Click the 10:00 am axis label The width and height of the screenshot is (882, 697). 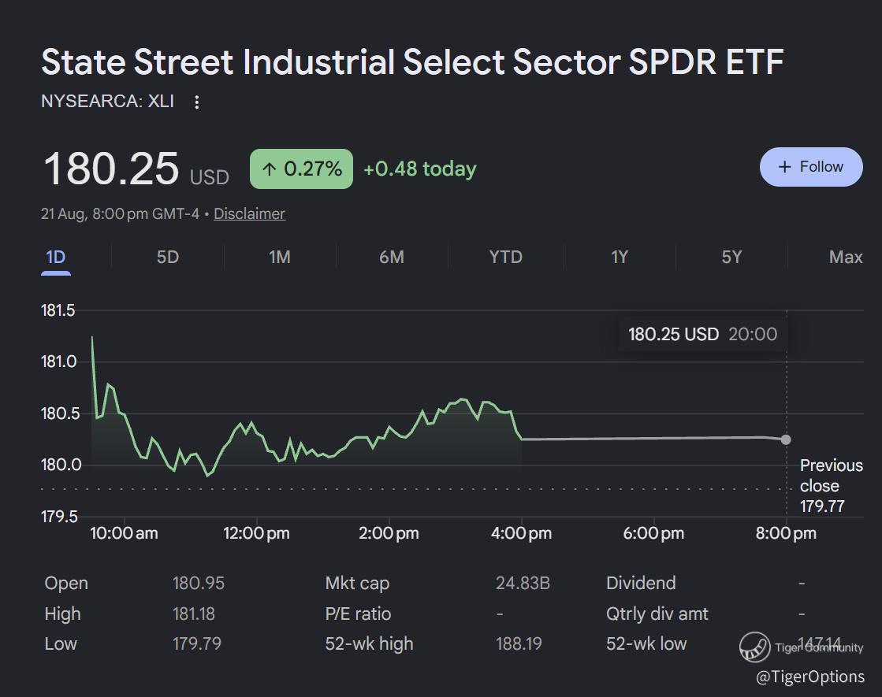point(124,533)
